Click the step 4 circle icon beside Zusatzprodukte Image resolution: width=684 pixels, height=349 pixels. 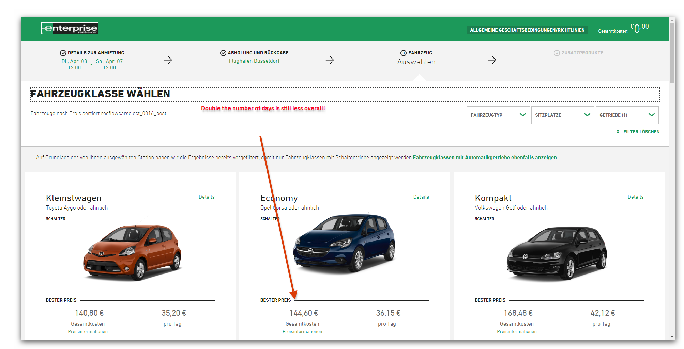(x=557, y=53)
